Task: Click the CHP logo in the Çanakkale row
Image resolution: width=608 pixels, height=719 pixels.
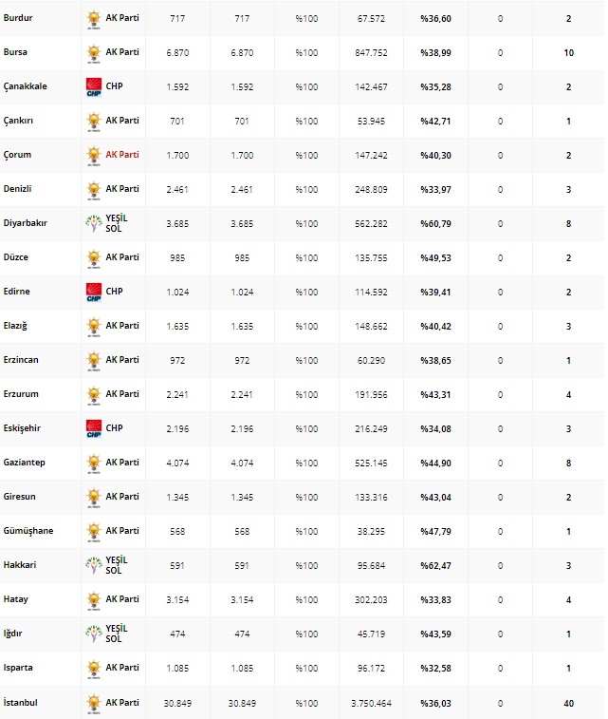Action: (94, 87)
